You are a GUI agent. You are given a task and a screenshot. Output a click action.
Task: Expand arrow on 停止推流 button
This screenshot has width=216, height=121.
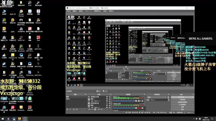(193, 97)
